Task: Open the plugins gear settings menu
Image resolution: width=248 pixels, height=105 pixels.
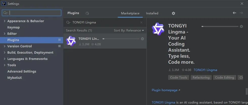Action: coord(173,13)
